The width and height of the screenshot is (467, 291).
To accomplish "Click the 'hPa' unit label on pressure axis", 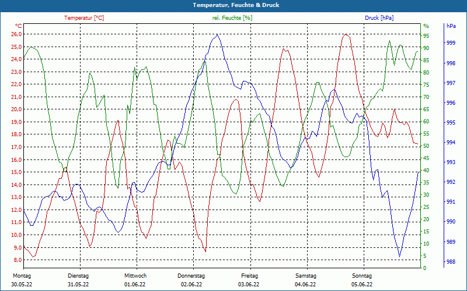I will click(x=451, y=26).
